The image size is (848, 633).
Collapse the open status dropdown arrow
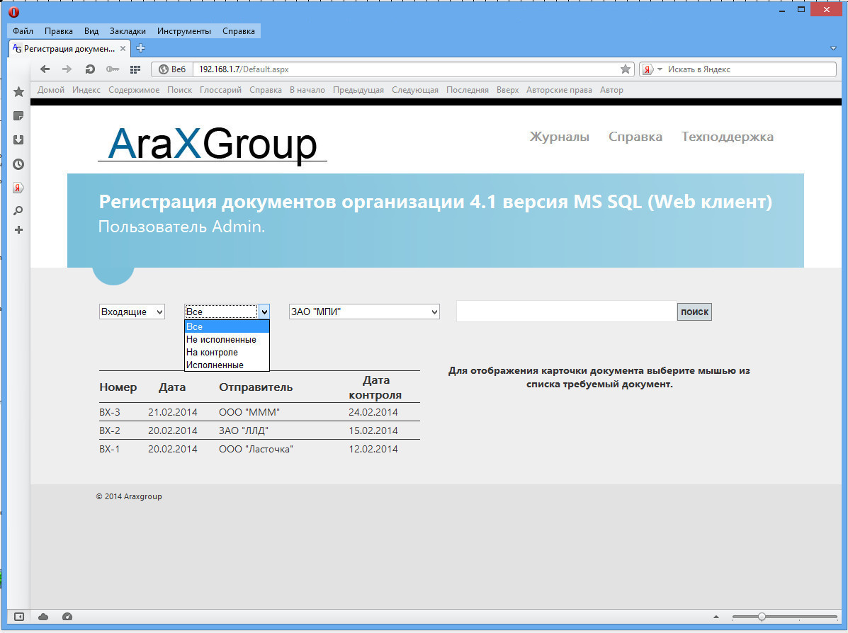tap(264, 312)
